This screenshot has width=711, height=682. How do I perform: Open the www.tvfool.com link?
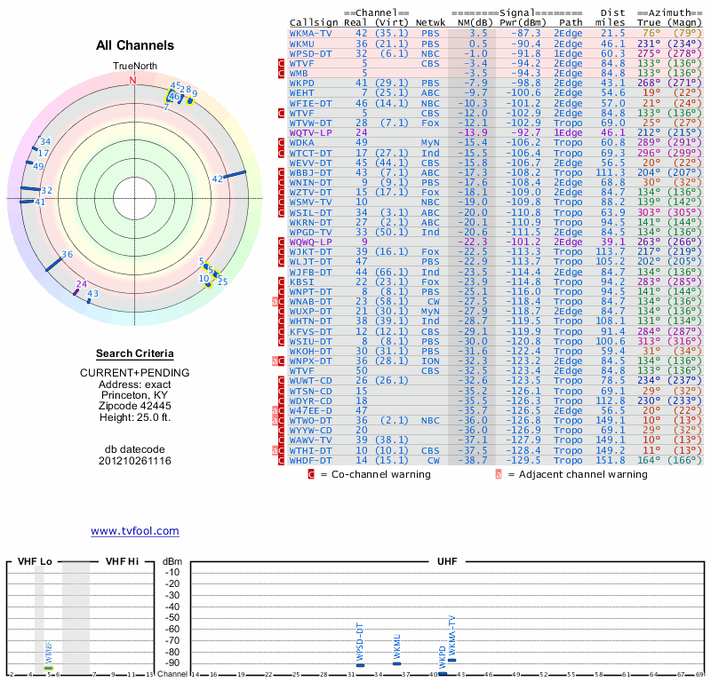pos(134,531)
